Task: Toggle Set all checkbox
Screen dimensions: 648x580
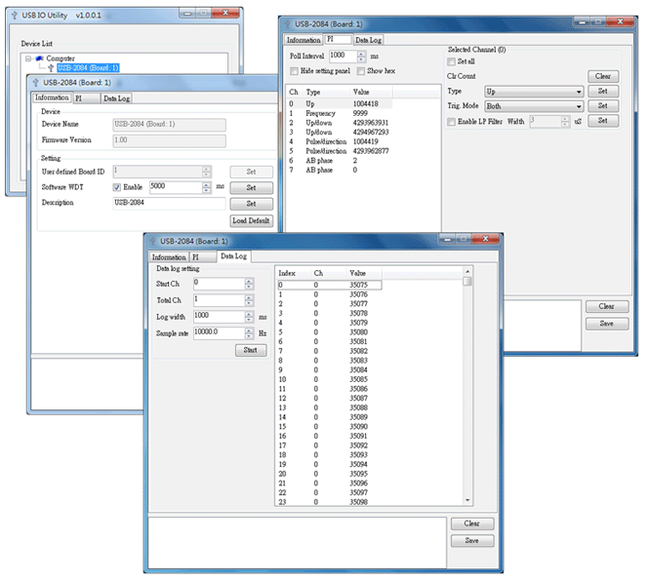Action: click(x=451, y=61)
